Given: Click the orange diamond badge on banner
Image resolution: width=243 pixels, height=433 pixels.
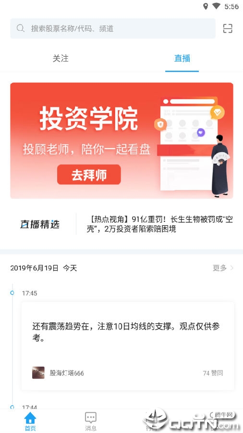Looking at the screenshot, I should pyautogui.click(x=218, y=113).
